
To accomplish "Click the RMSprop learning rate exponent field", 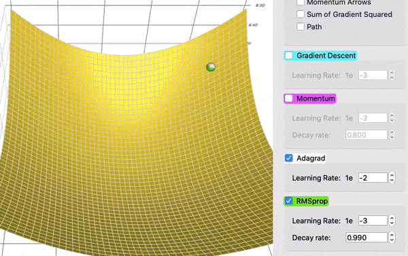I will pyautogui.click(x=373, y=221).
